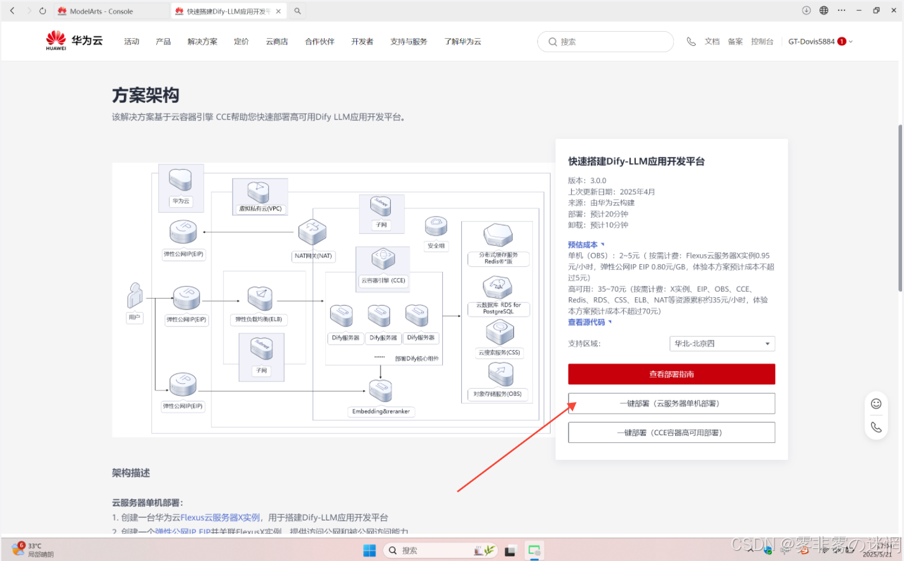Focus the site 搜索 input field

[x=605, y=41]
